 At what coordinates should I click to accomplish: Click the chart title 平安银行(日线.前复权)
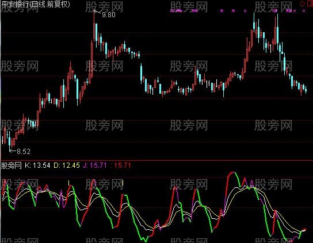click(36, 5)
